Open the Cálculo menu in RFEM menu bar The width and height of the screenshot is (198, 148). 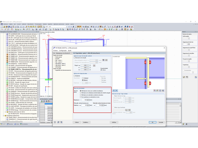point(24,24)
